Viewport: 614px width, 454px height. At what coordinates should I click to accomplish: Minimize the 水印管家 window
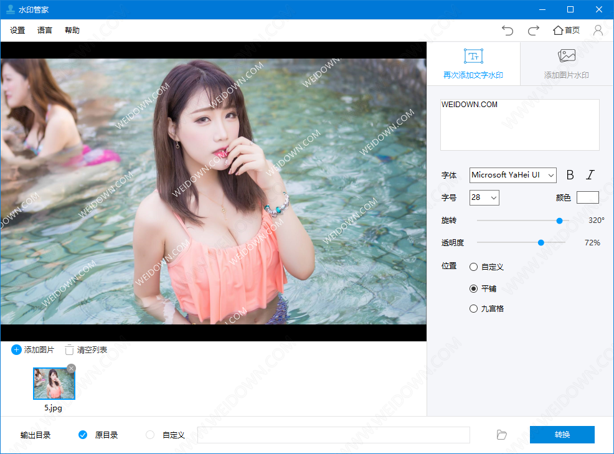pyautogui.click(x=542, y=9)
